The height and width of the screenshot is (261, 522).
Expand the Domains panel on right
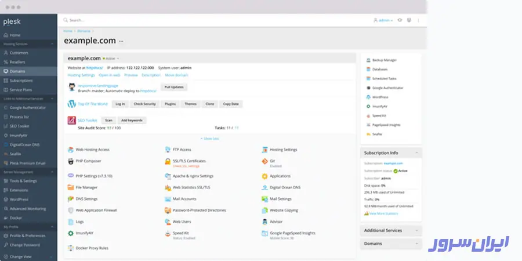(x=416, y=244)
